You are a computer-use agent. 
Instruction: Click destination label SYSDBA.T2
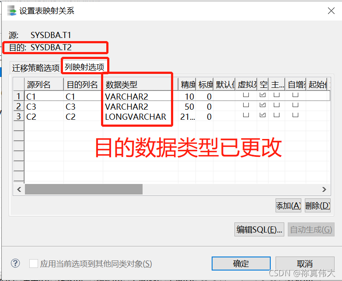(51, 47)
